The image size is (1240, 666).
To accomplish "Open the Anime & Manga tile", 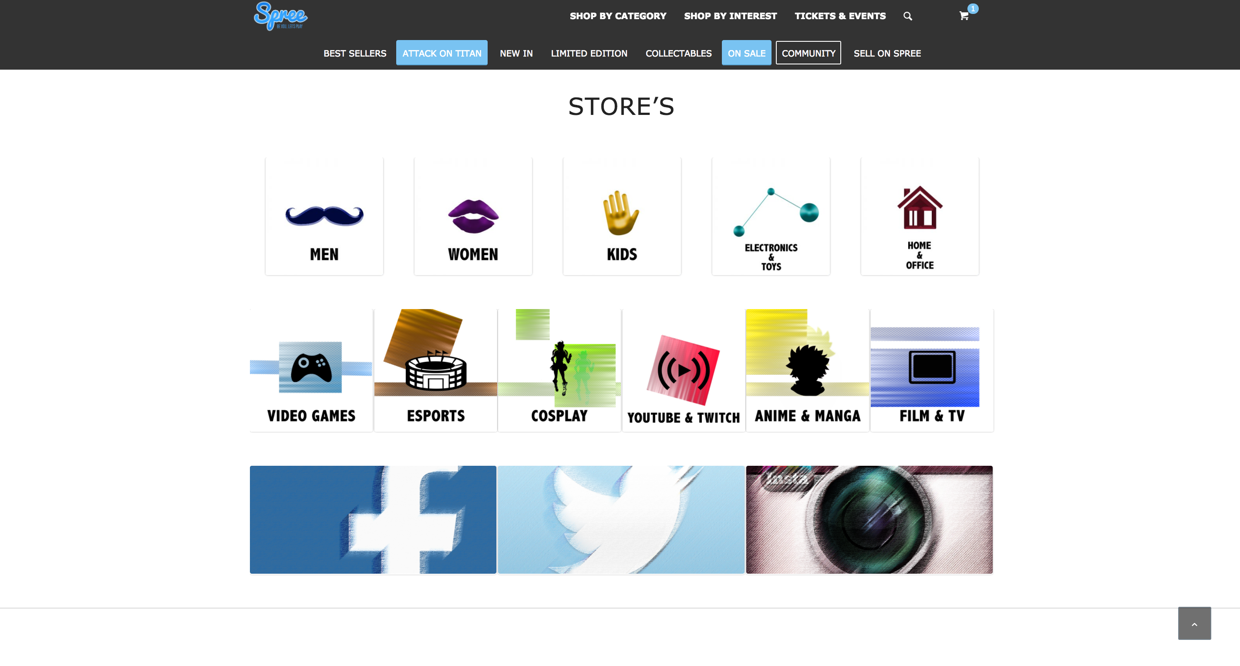I will [808, 370].
